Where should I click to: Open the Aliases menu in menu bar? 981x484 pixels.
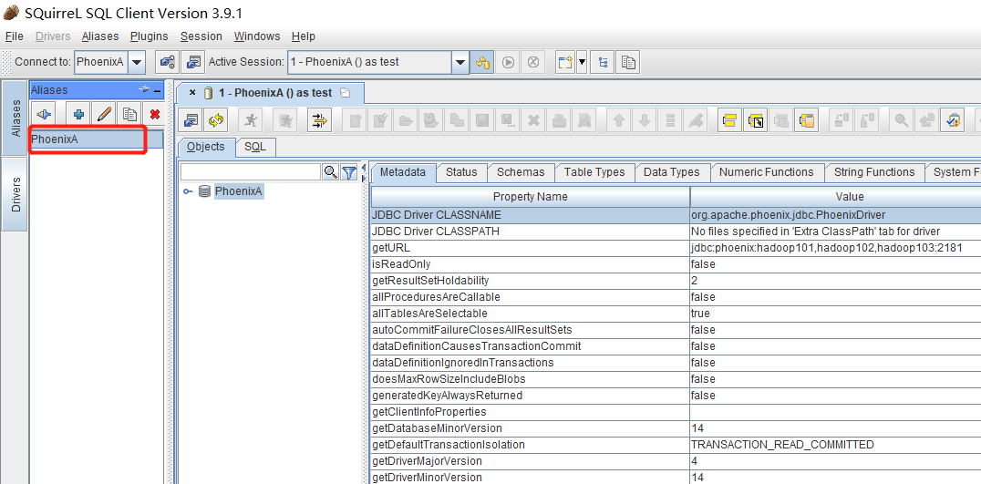click(x=100, y=36)
